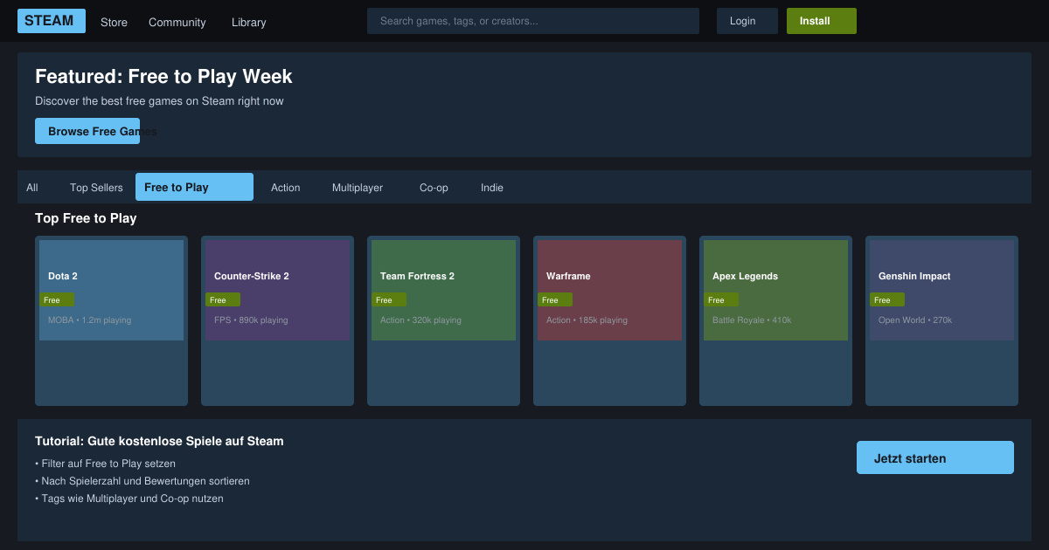This screenshot has width=1049, height=550.
Task: Click the Free badge on Apex Legends
Action: 721,299
